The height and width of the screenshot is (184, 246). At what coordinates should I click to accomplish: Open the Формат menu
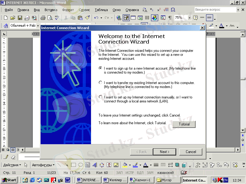(68, 10)
